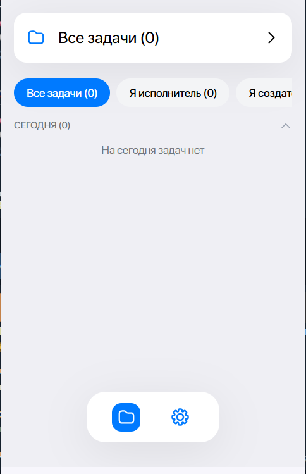This screenshot has width=306, height=474.
Task: Select the partially visible Я создат filter
Action: click(x=264, y=93)
